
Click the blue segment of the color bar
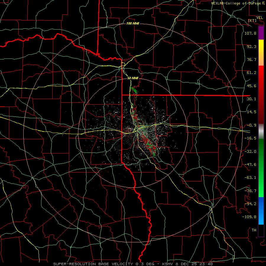[x=261, y=211]
